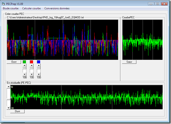Click the CourbePEC green curve graph
This screenshot has width=171, height=124.
coord(142,40)
